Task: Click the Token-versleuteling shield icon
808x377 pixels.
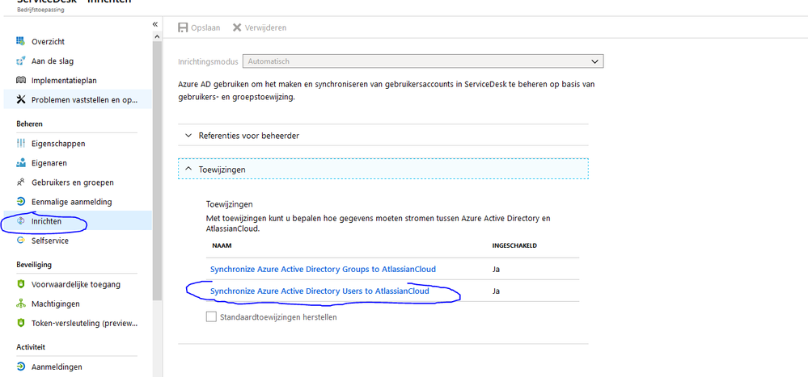Action: coord(20,323)
